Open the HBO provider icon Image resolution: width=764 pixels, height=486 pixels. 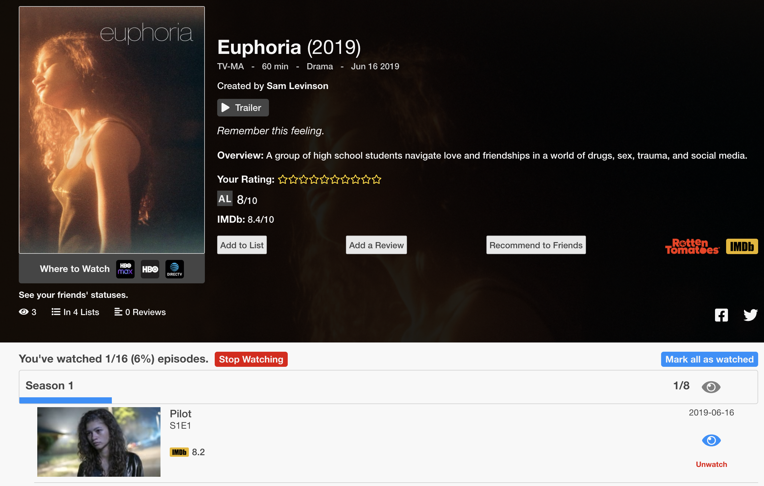(x=150, y=269)
